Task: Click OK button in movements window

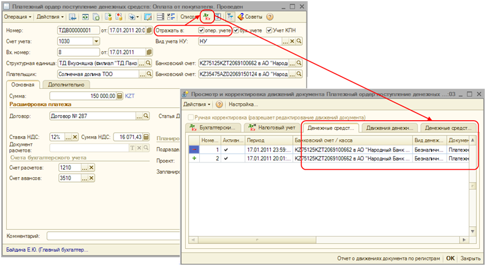Action: tap(450, 259)
